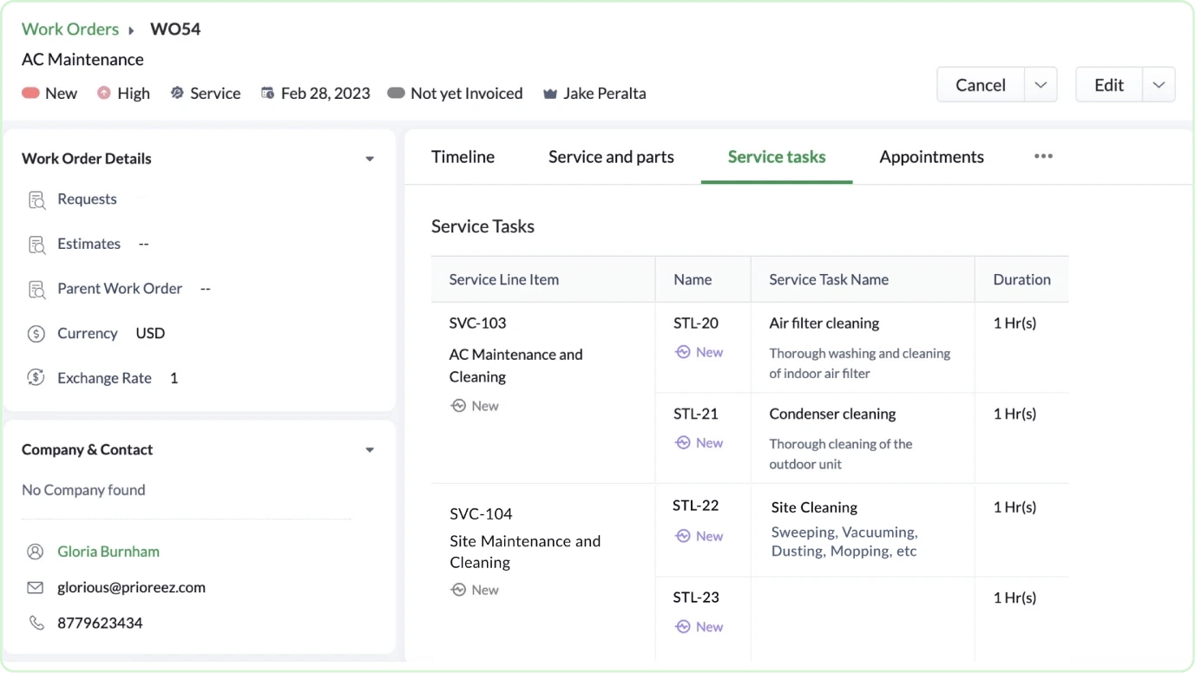
Task: Collapse the Work Order Details section
Action: click(370, 159)
